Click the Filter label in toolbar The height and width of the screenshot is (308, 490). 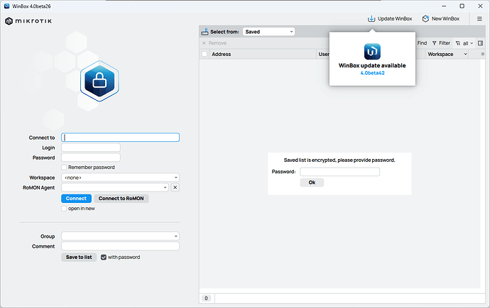tap(445, 43)
